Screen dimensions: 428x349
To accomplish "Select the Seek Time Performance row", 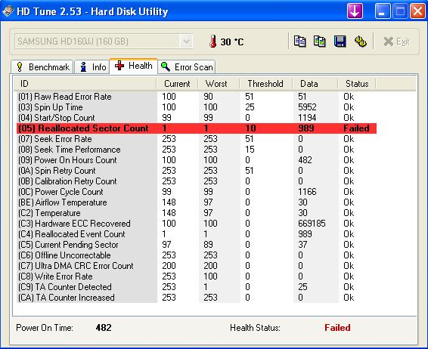I will point(197,150).
